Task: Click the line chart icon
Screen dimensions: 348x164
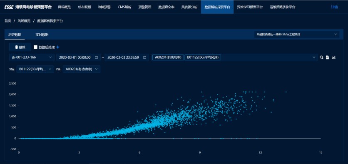Action: [x=333, y=57]
